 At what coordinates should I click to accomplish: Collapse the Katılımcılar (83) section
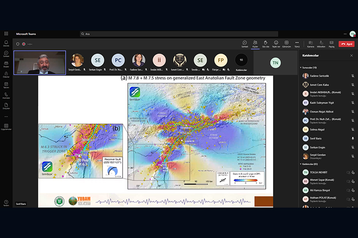click(300, 164)
